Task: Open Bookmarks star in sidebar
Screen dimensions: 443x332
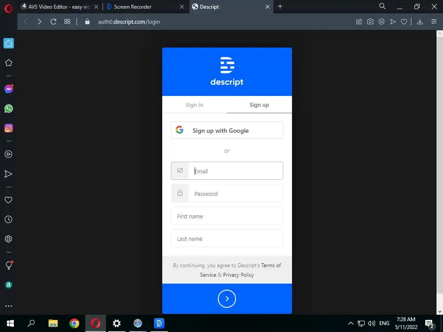Action: click(9, 63)
